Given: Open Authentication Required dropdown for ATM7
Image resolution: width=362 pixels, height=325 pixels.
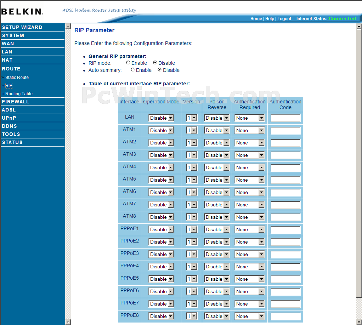Looking at the screenshot, I should (x=250, y=205).
